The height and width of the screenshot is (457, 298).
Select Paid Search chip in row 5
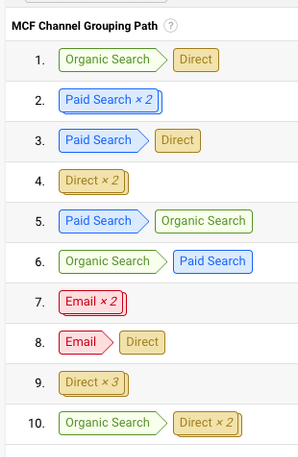(99, 221)
